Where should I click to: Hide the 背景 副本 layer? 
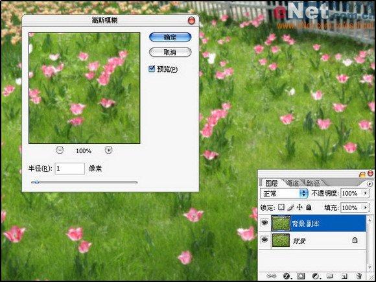(x=264, y=223)
